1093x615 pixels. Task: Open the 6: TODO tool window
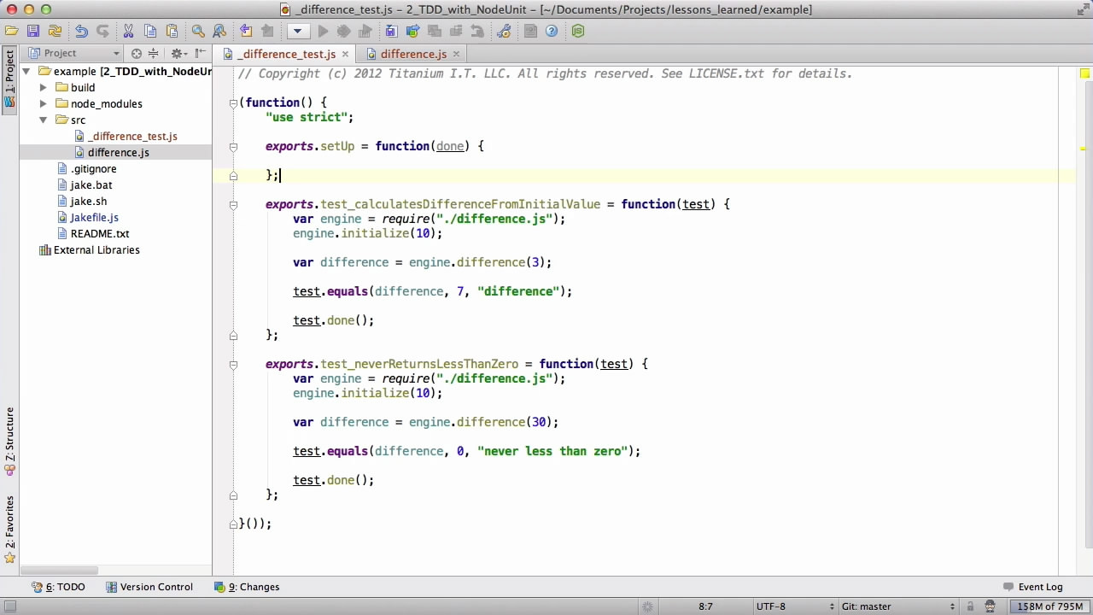click(x=58, y=587)
